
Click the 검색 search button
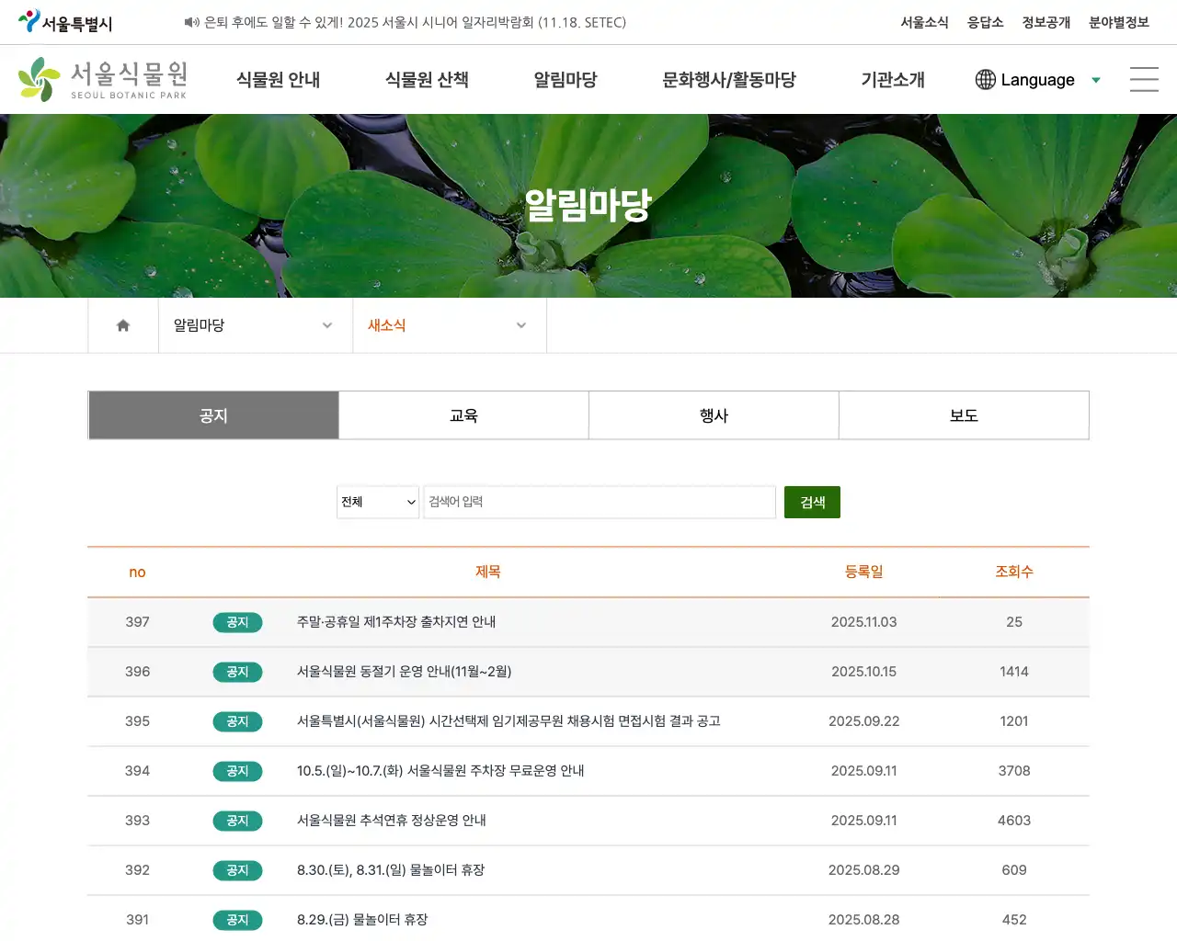point(812,502)
